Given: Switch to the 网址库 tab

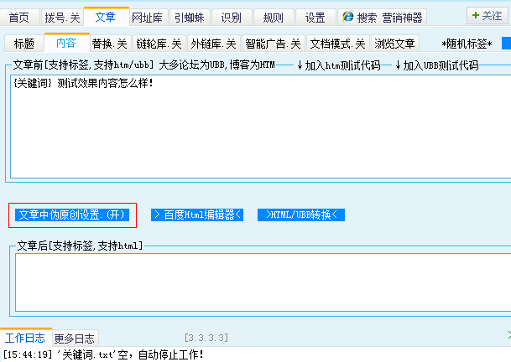Looking at the screenshot, I should pos(146,17).
